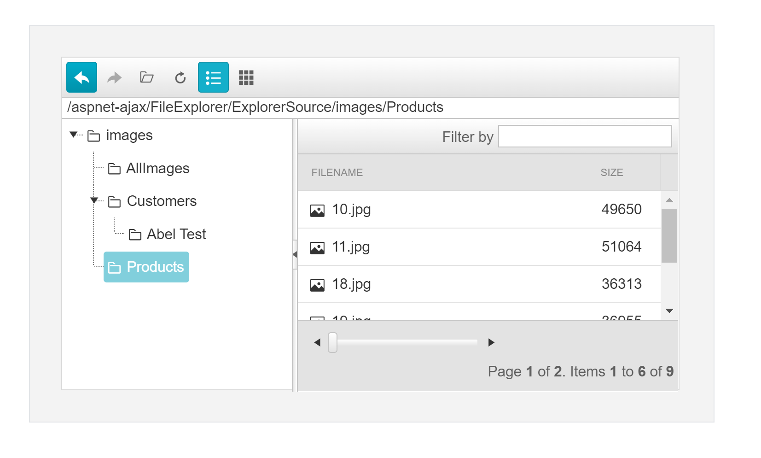Image resolution: width=761 pixels, height=458 pixels.
Task: Switch to list view mode
Action: (x=213, y=77)
